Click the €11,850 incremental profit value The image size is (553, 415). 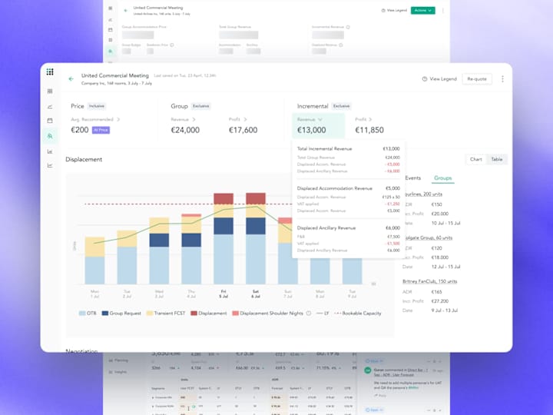[x=369, y=130]
